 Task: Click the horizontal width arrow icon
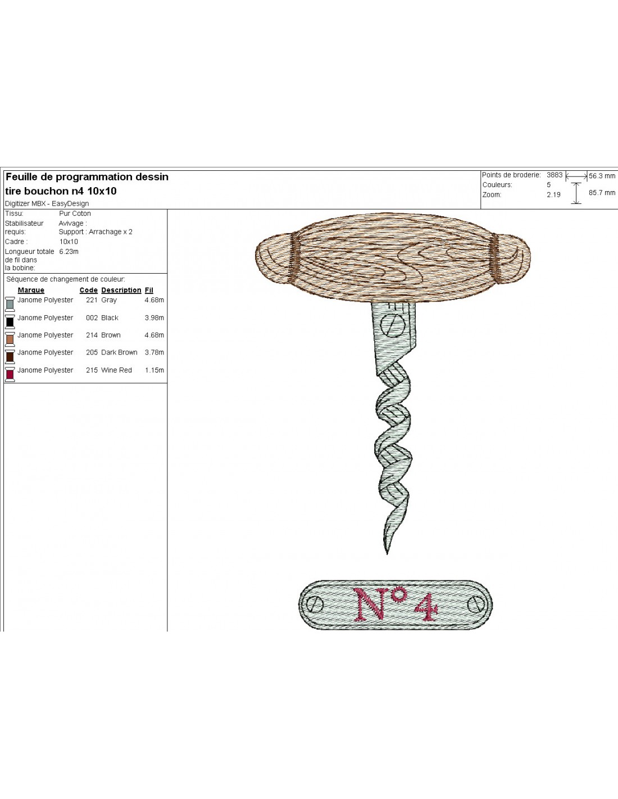pos(576,176)
